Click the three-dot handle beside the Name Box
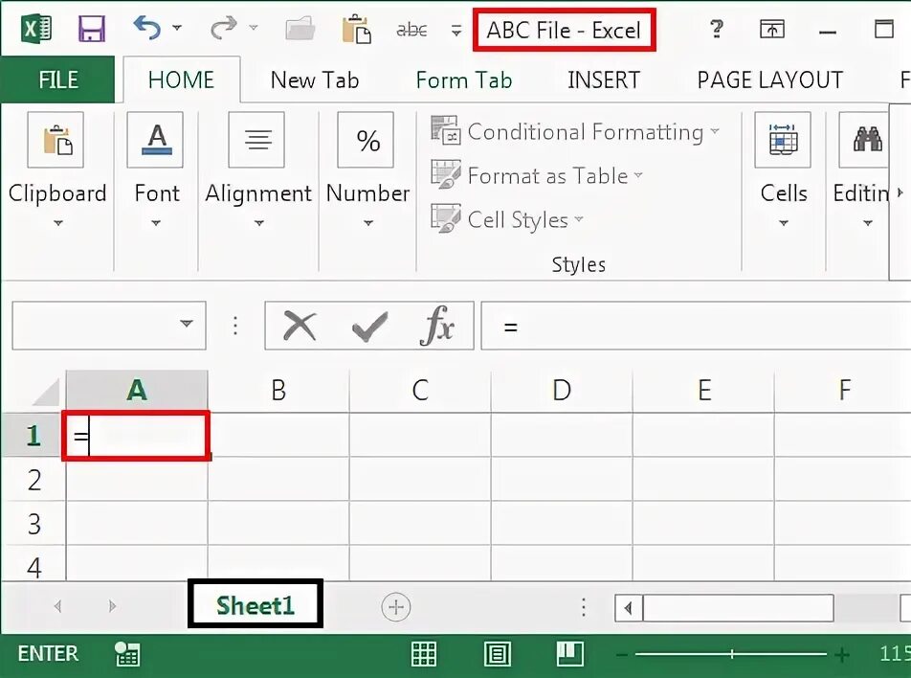The height and width of the screenshot is (678, 911). click(235, 326)
